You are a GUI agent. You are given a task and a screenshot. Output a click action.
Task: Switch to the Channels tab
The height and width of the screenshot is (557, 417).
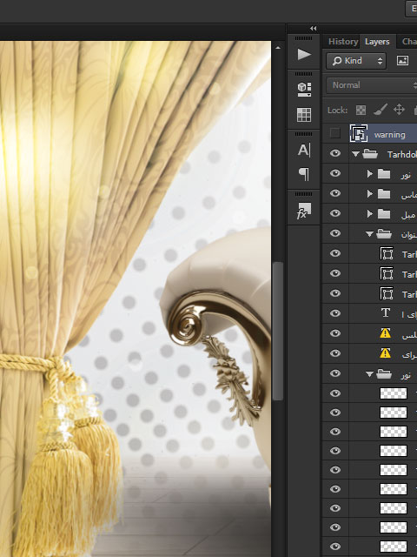409,42
